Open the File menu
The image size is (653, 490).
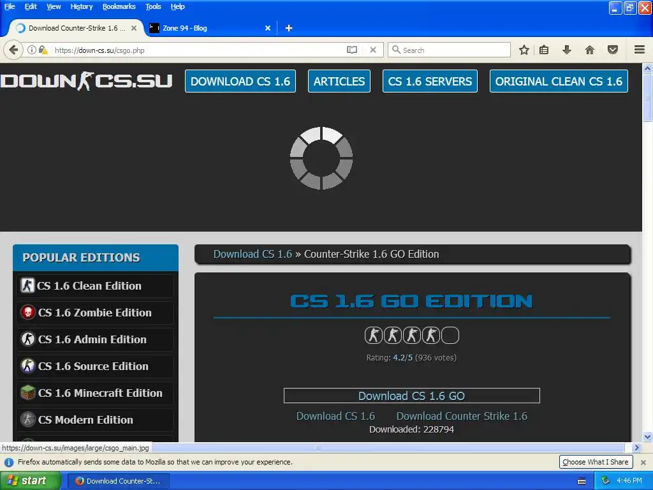(x=10, y=6)
